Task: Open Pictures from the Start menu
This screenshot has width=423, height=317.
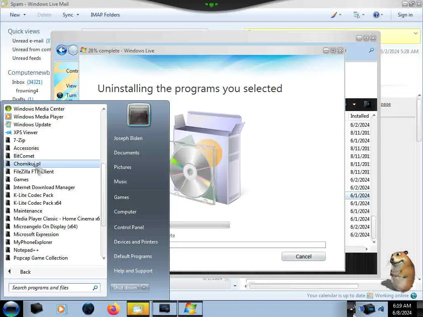Action: pos(122,167)
